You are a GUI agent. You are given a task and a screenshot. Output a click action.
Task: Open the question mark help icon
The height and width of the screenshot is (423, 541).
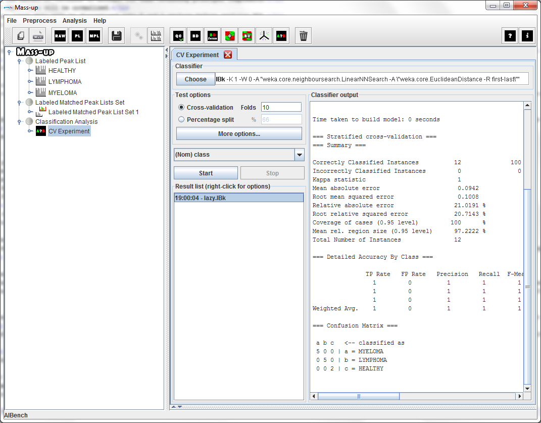coord(510,36)
